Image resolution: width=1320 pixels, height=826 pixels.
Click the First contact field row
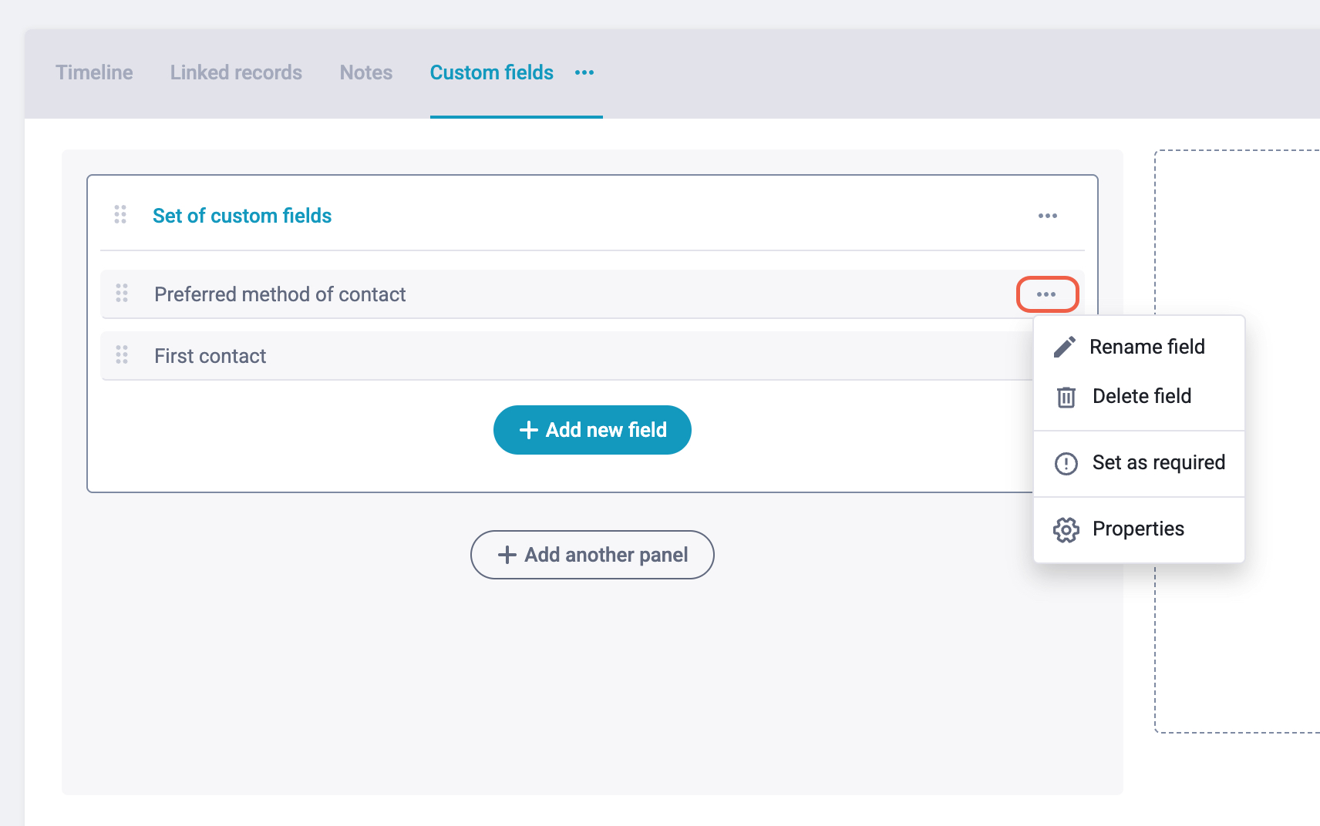pyautogui.click(x=567, y=356)
